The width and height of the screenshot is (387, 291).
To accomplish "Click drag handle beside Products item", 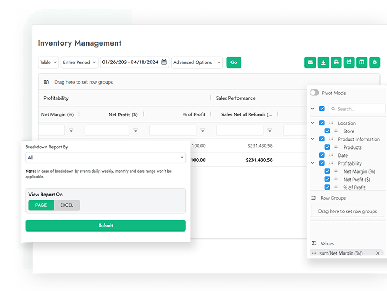I will pos(337,147).
